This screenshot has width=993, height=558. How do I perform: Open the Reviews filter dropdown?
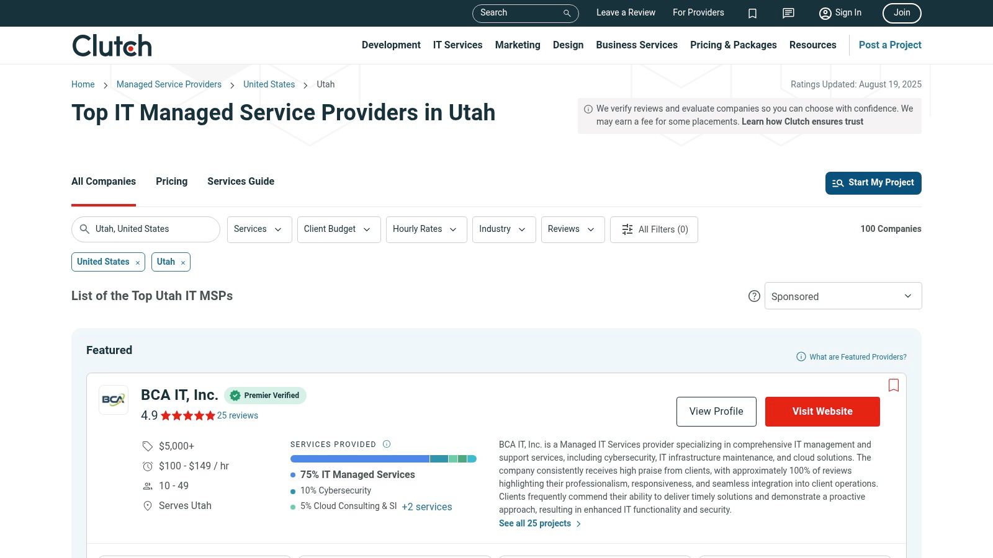click(x=573, y=229)
